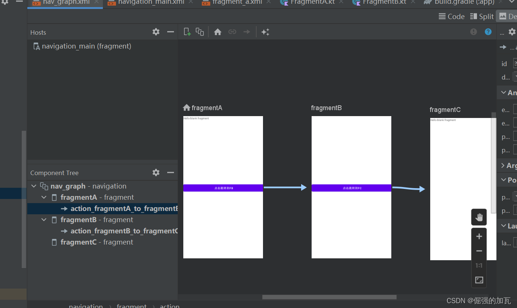Open the Attributes panel gear icon
517x308 pixels.
pyautogui.click(x=512, y=32)
